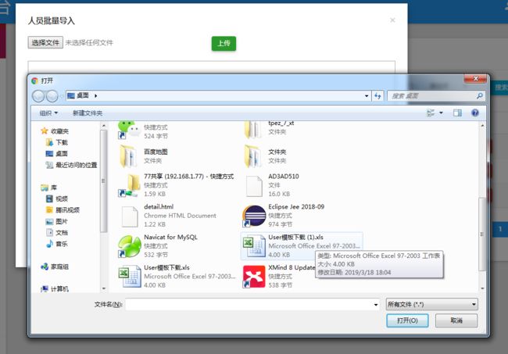Expand the address bar history dropdown arrow
This screenshot has height=354, width=508.
coord(367,96)
